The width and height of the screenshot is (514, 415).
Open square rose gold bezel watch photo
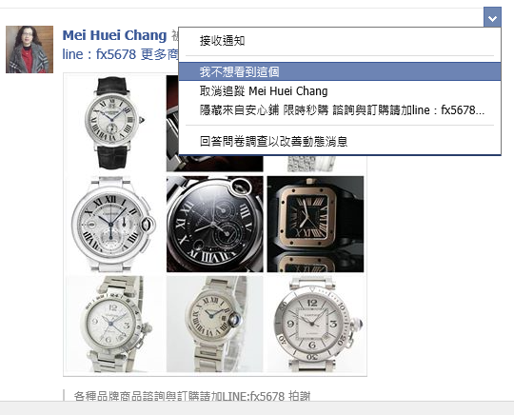pyautogui.click(x=315, y=225)
